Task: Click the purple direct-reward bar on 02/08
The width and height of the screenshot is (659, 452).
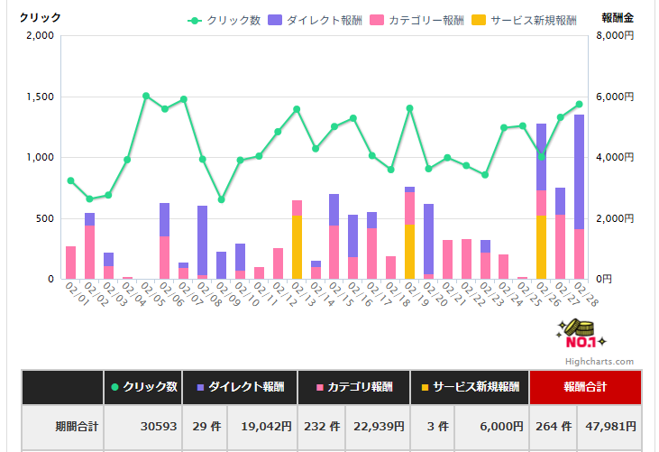Action: (x=202, y=240)
